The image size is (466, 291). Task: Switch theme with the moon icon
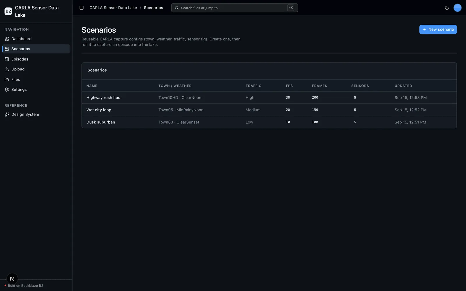pos(447,8)
